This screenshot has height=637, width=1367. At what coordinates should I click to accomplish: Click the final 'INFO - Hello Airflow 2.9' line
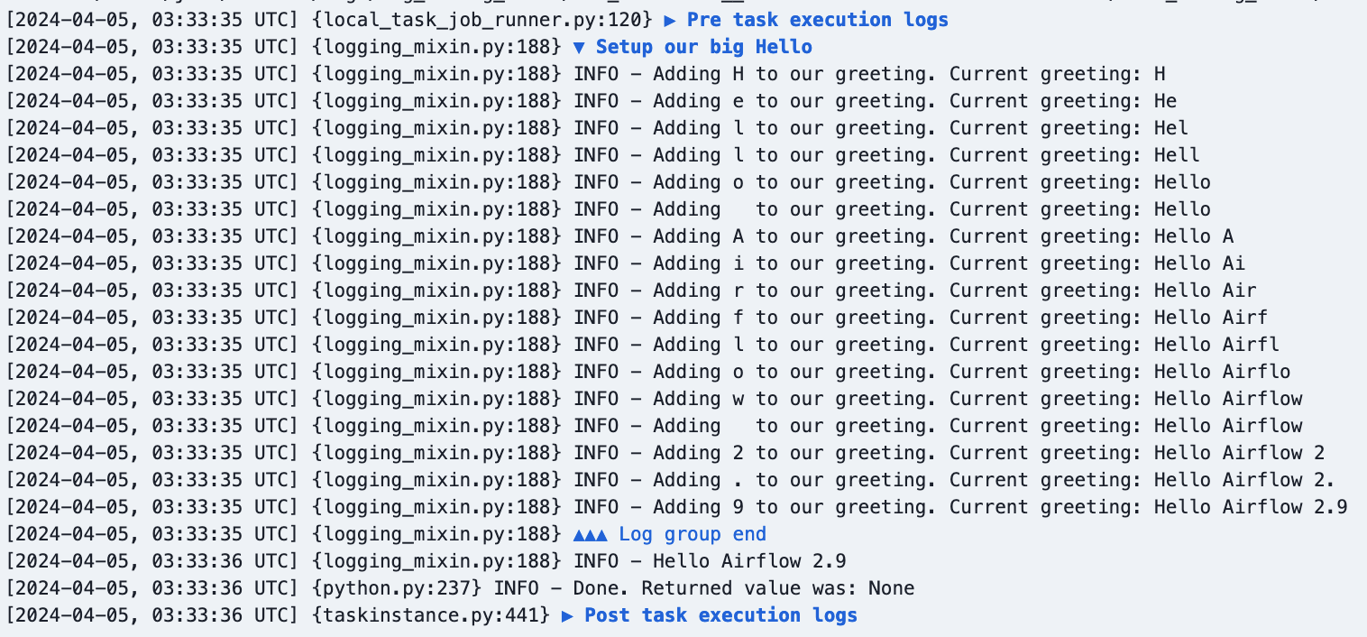pos(710,561)
